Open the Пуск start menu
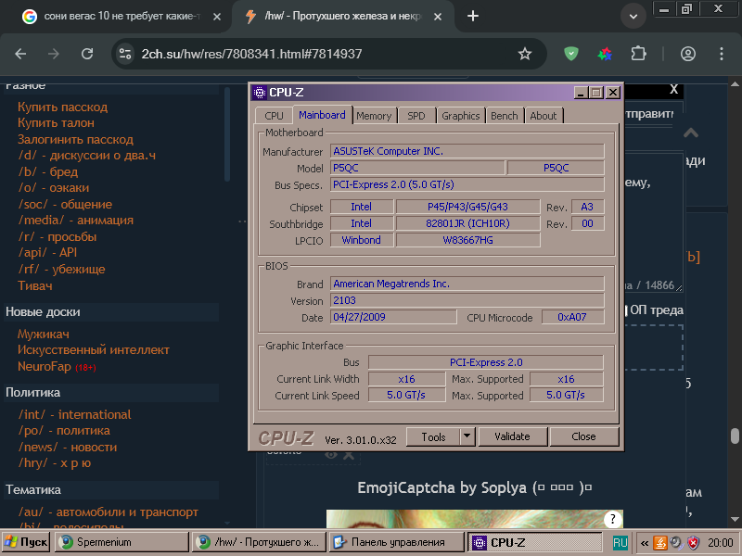 pos(26,542)
